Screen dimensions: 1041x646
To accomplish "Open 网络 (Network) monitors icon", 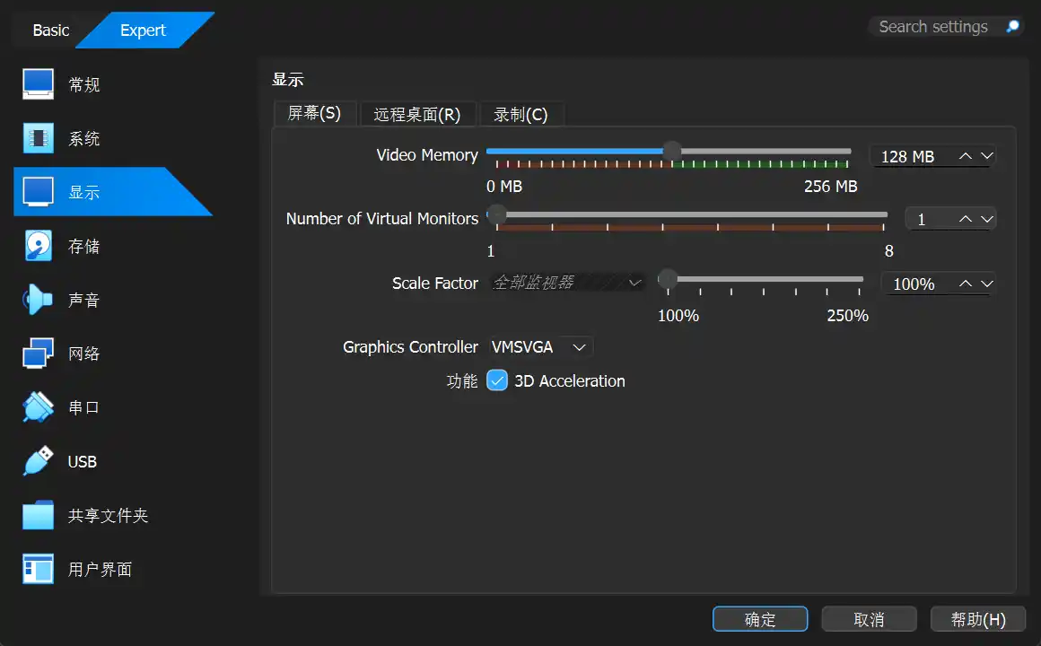I will [39, 354].
